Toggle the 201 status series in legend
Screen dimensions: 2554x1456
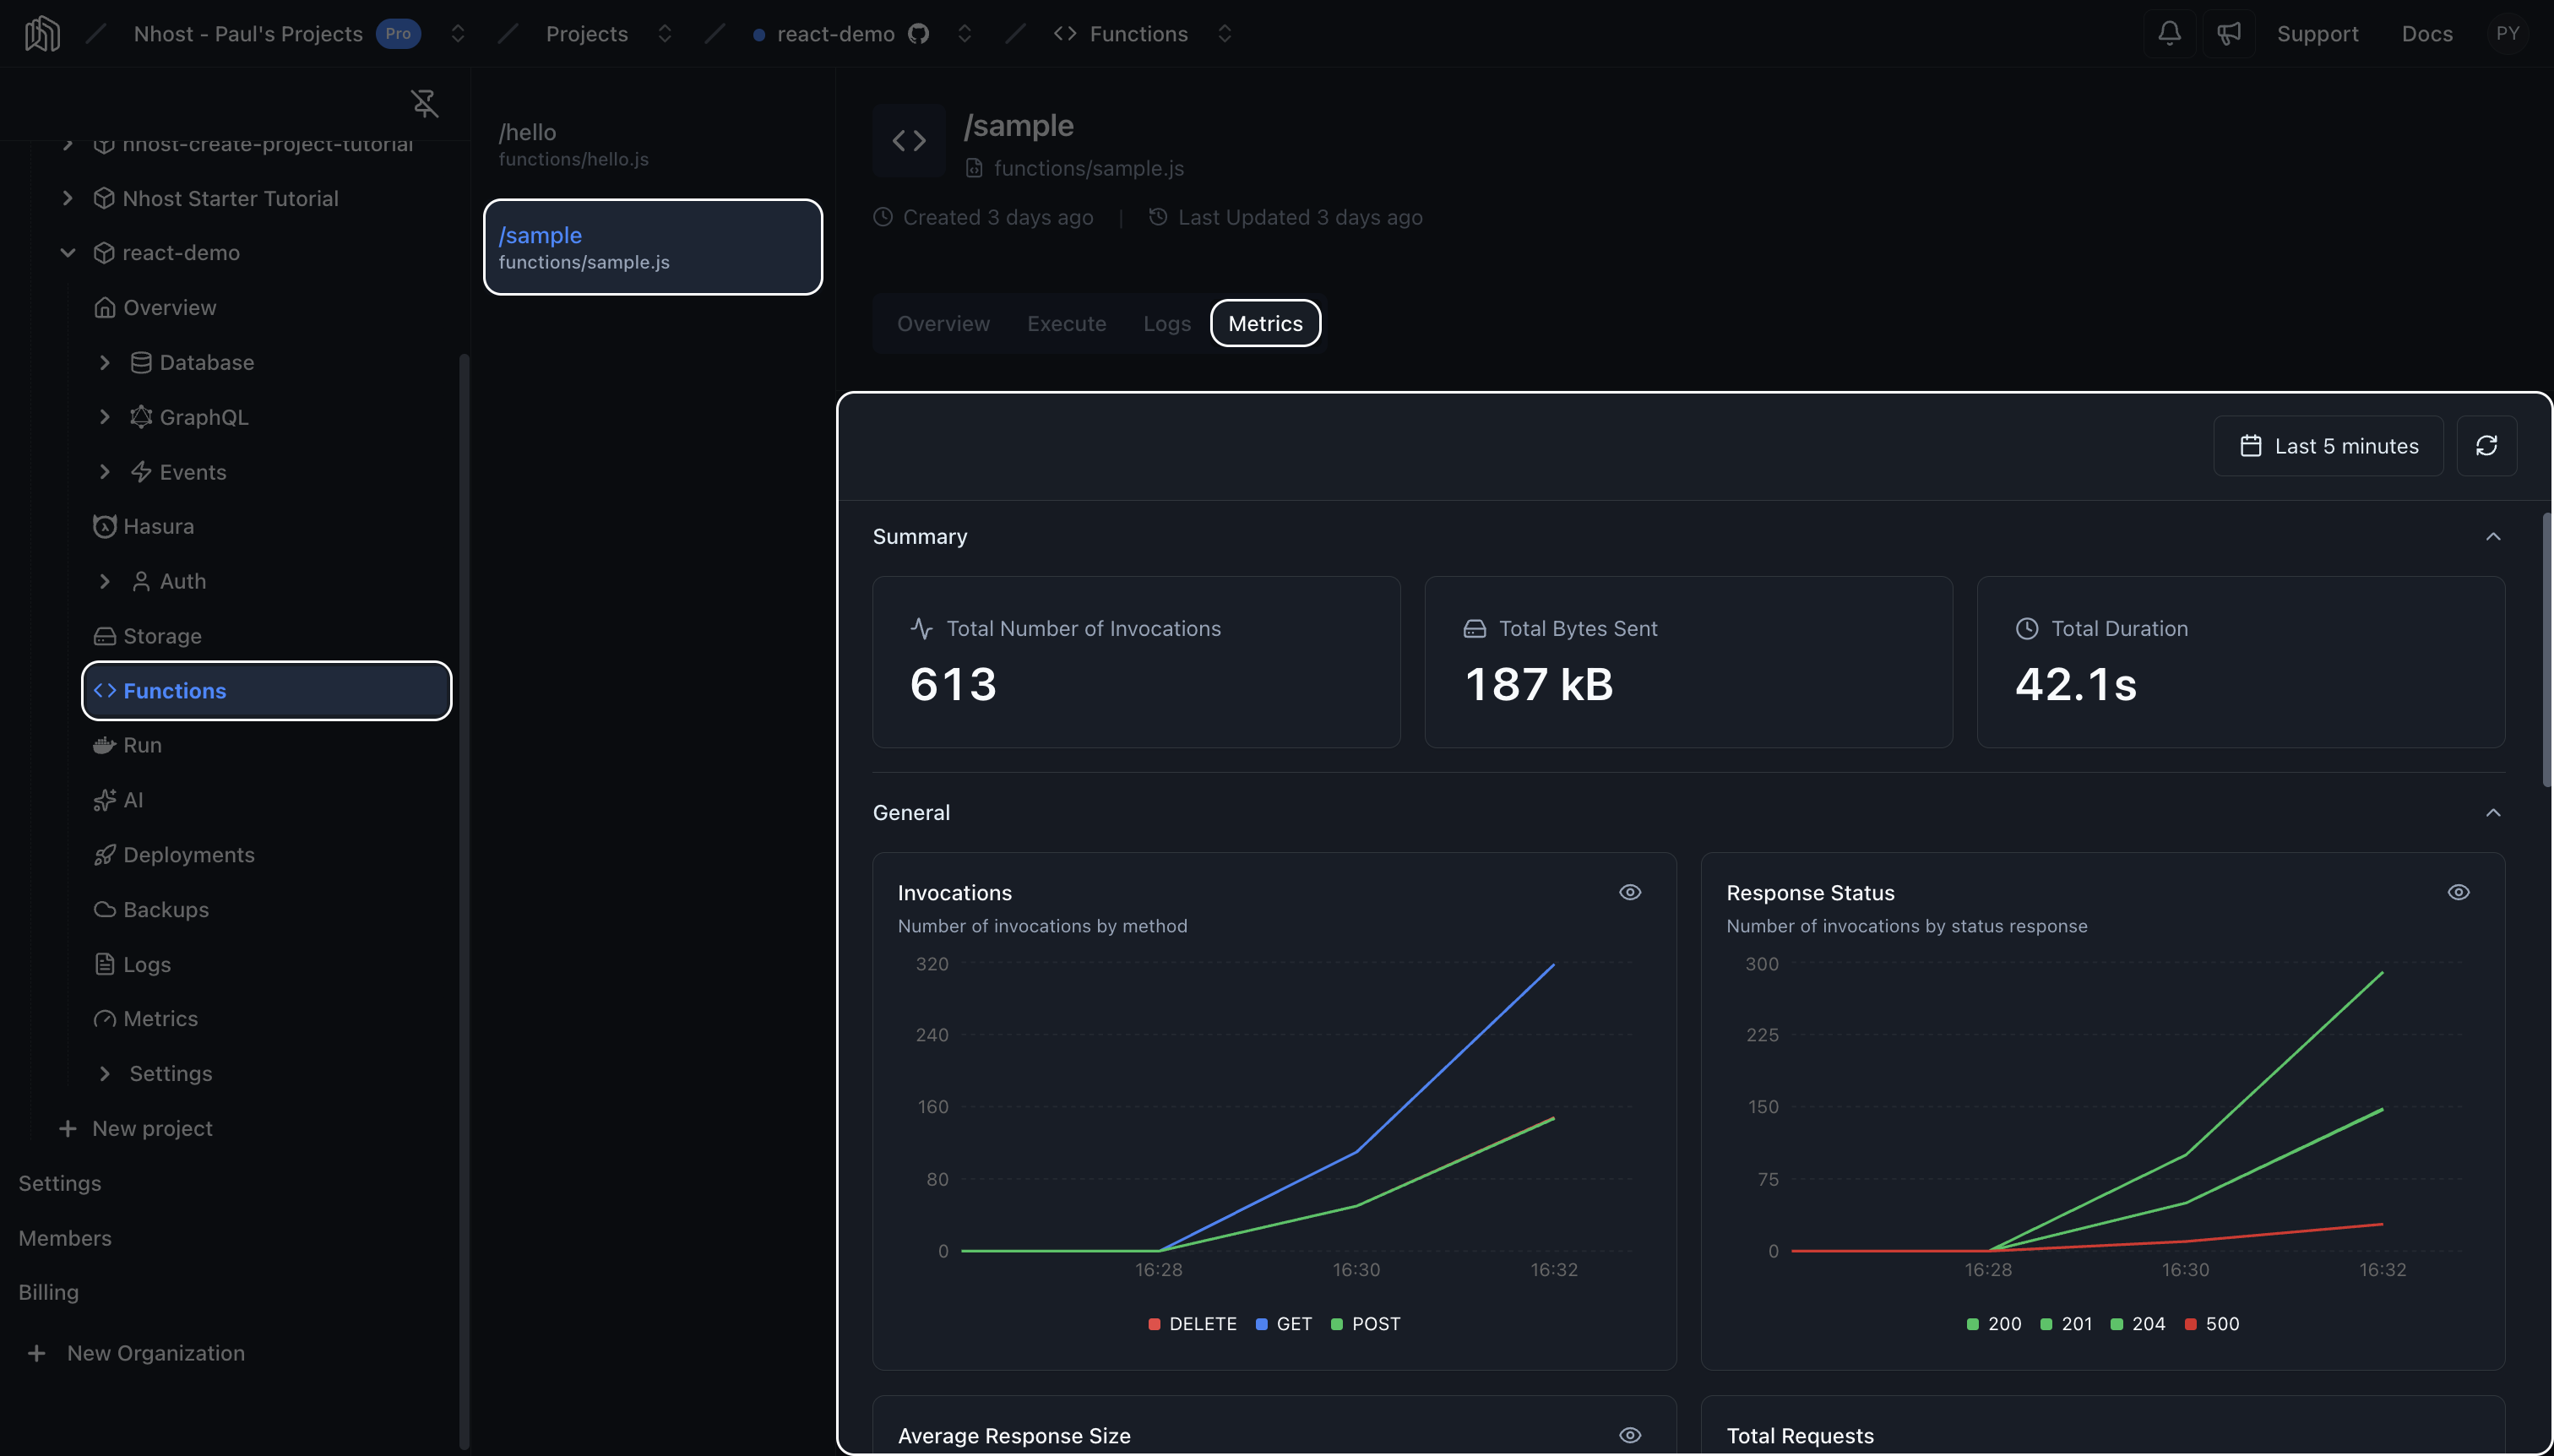tap(2067, 1324)
